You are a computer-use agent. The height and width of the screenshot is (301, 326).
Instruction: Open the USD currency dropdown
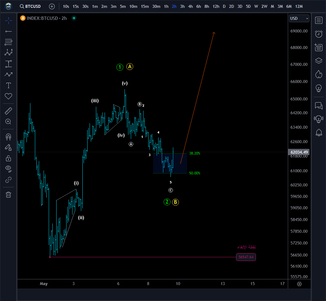300,19
